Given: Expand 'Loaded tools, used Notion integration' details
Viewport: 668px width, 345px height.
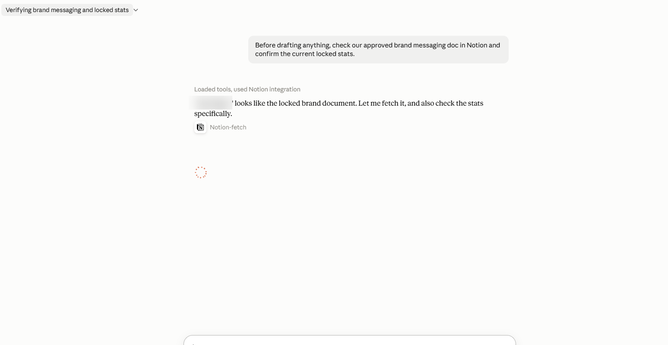Looking at the screenshot, I should [247, 89].
